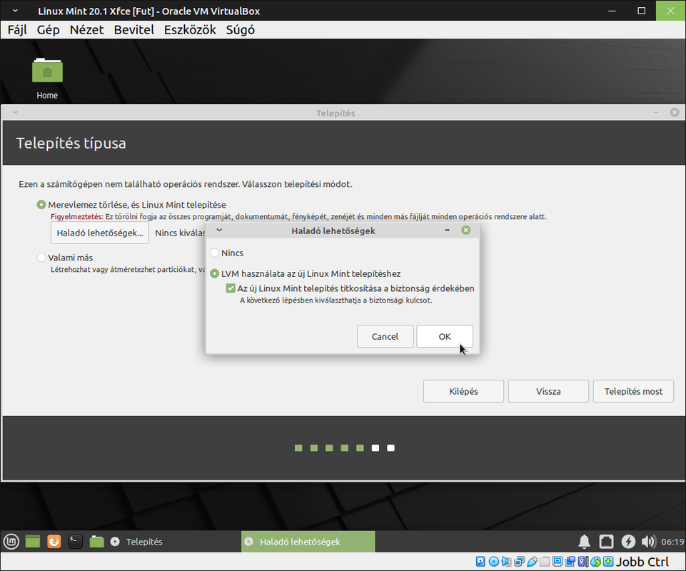Image resolution: width=686 pixels, height=571 pixels.
Task: Switch to Telepítés taskbar entry
Action: pyautogui.click(x=173, y=542)
